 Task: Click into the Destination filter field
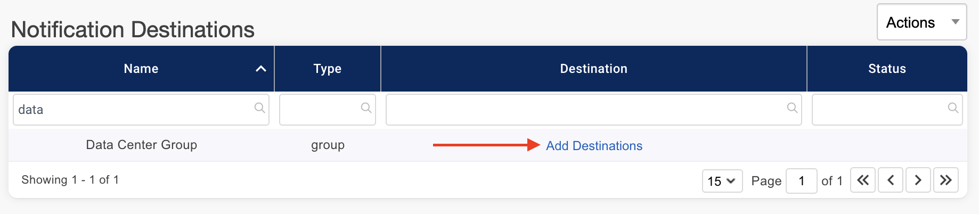[x=583, y=110]
